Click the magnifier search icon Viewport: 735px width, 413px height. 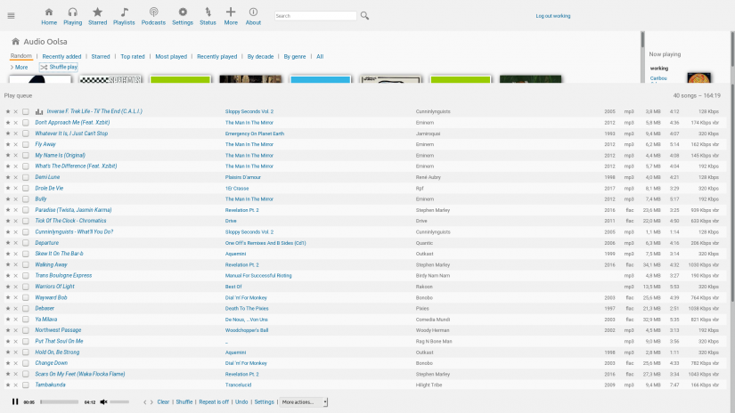(x=364, y=16)
